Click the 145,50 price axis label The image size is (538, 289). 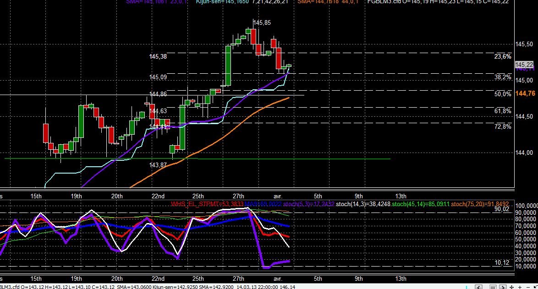(x=524, y=44)
